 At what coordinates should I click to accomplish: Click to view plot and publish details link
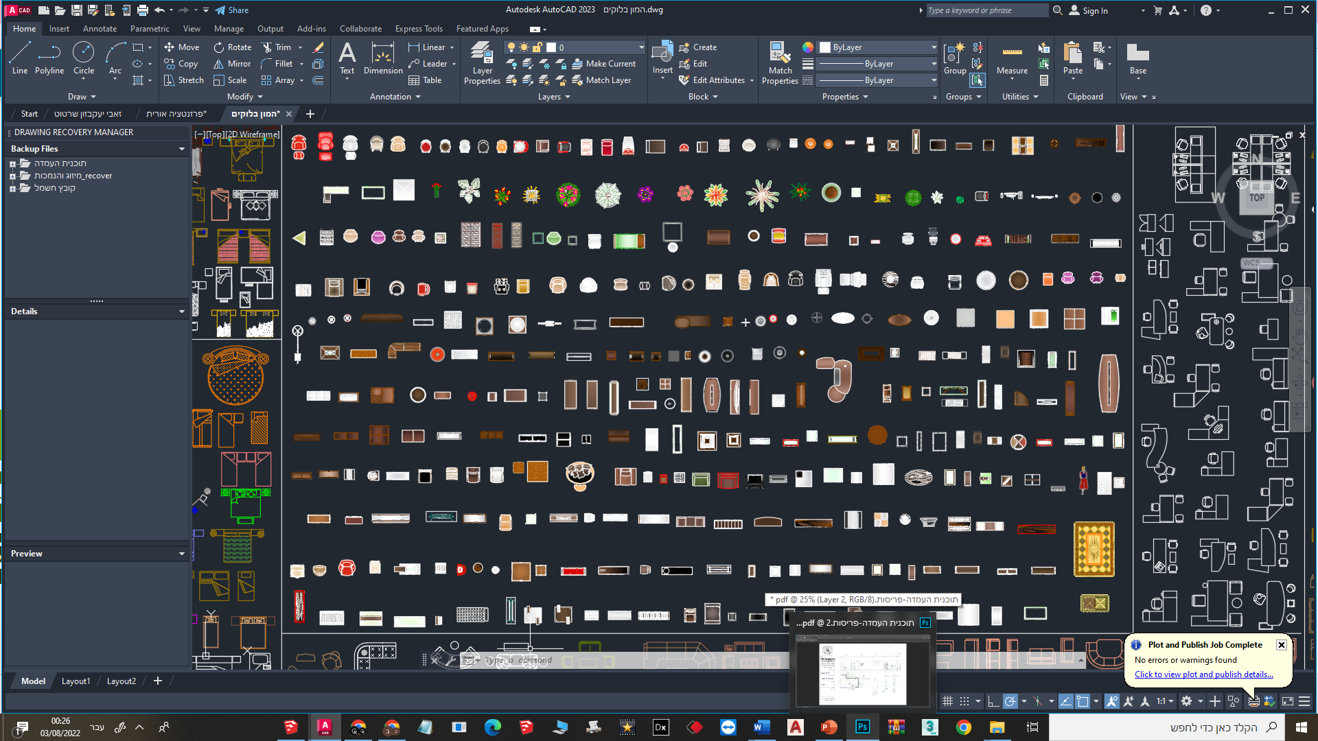(x=1204, y=674)
